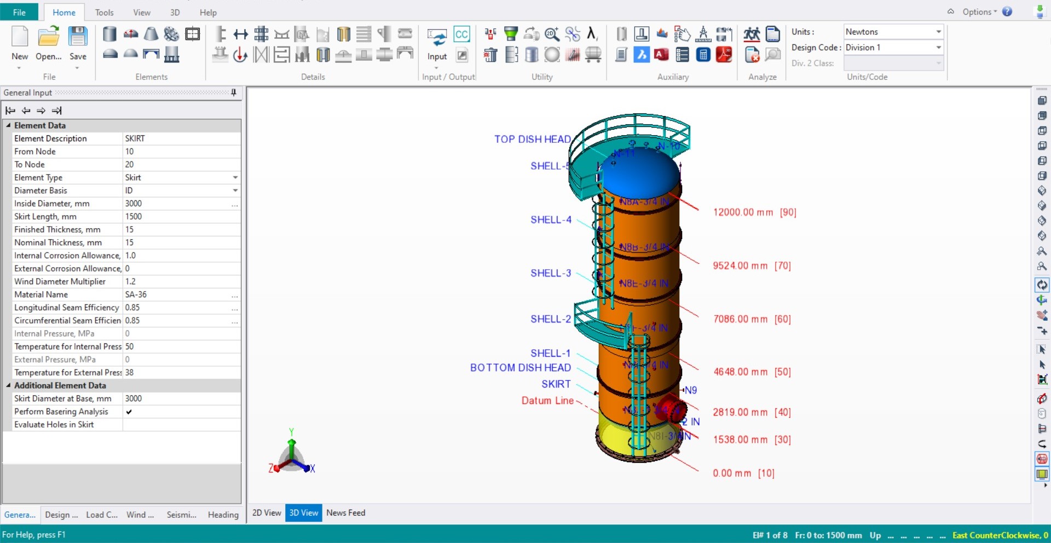Select the rotate view icon in right sidebar
This screenshot has width=1051, height=543.
pyautogui.click(x=1042, y=285)
